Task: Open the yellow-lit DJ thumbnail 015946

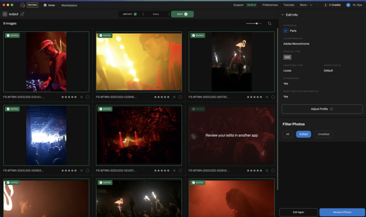Action: [x=139, y=62]
